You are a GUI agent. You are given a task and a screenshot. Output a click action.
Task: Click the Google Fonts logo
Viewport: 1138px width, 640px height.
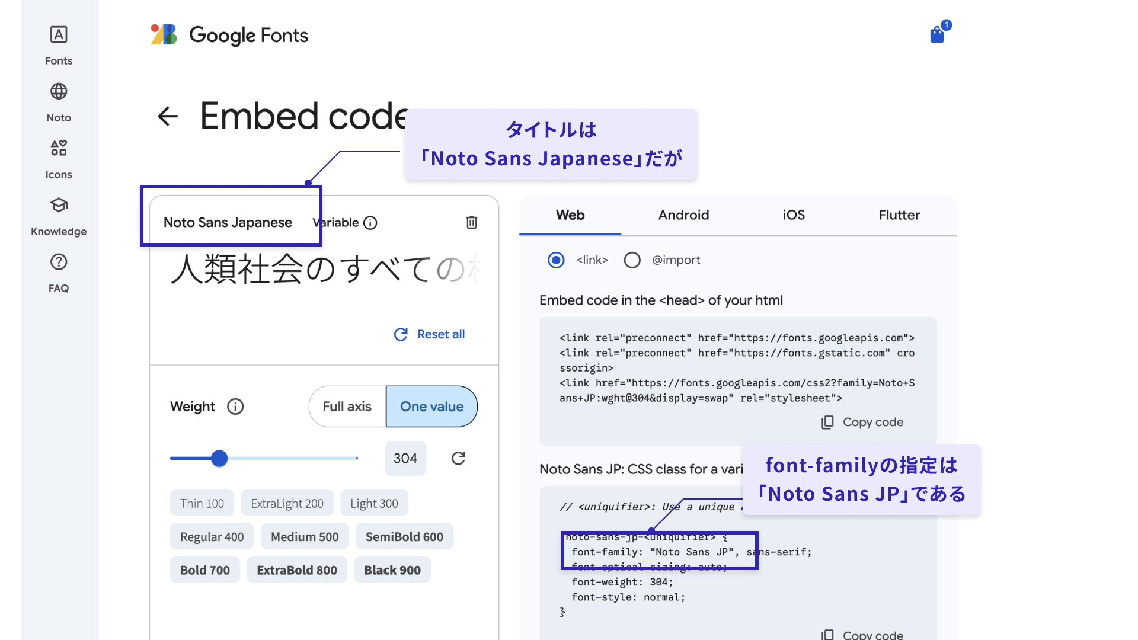coord(229,35)
